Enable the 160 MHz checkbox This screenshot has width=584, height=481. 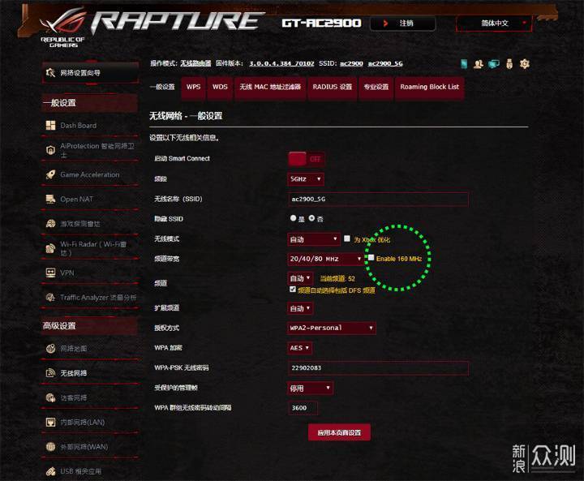pos(371,257)
